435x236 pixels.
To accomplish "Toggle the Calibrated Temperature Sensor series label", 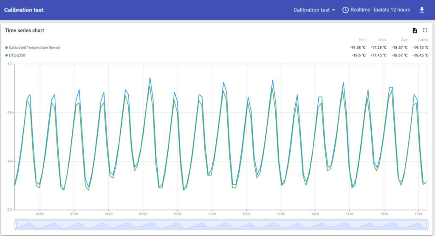I will [x=34, y=48].
